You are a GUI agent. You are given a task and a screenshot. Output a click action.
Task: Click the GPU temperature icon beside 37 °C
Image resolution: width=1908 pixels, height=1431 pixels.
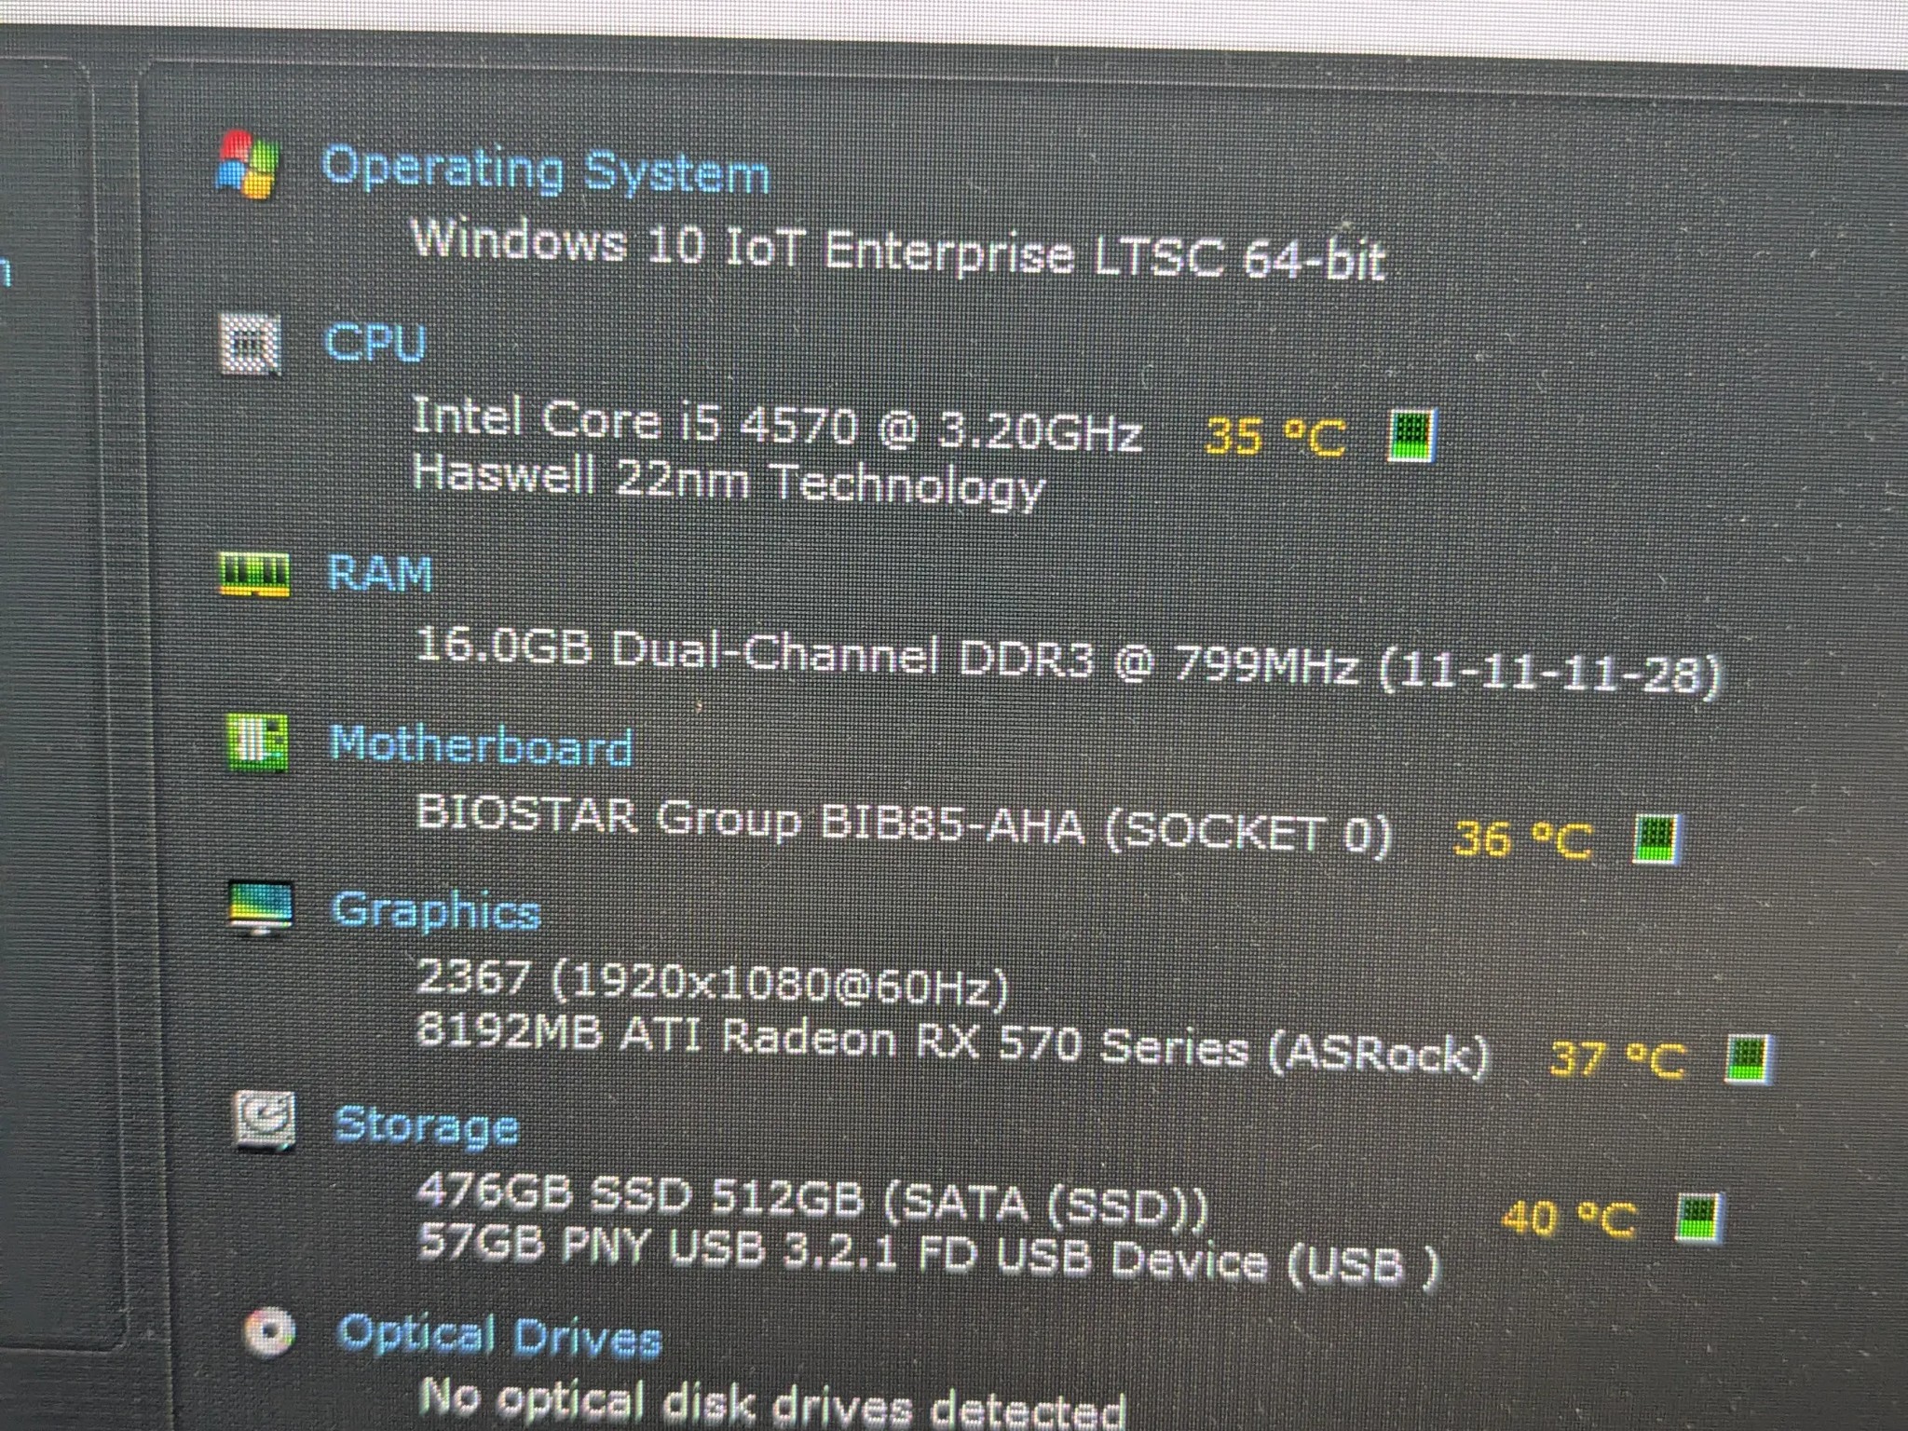(1747, 1059)
